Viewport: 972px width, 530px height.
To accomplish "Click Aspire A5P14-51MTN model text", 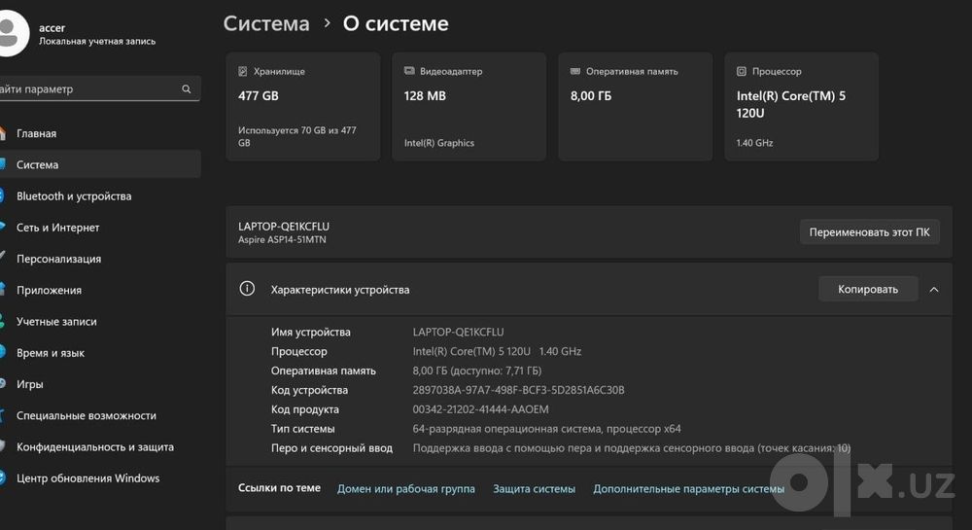I will 282,240.
